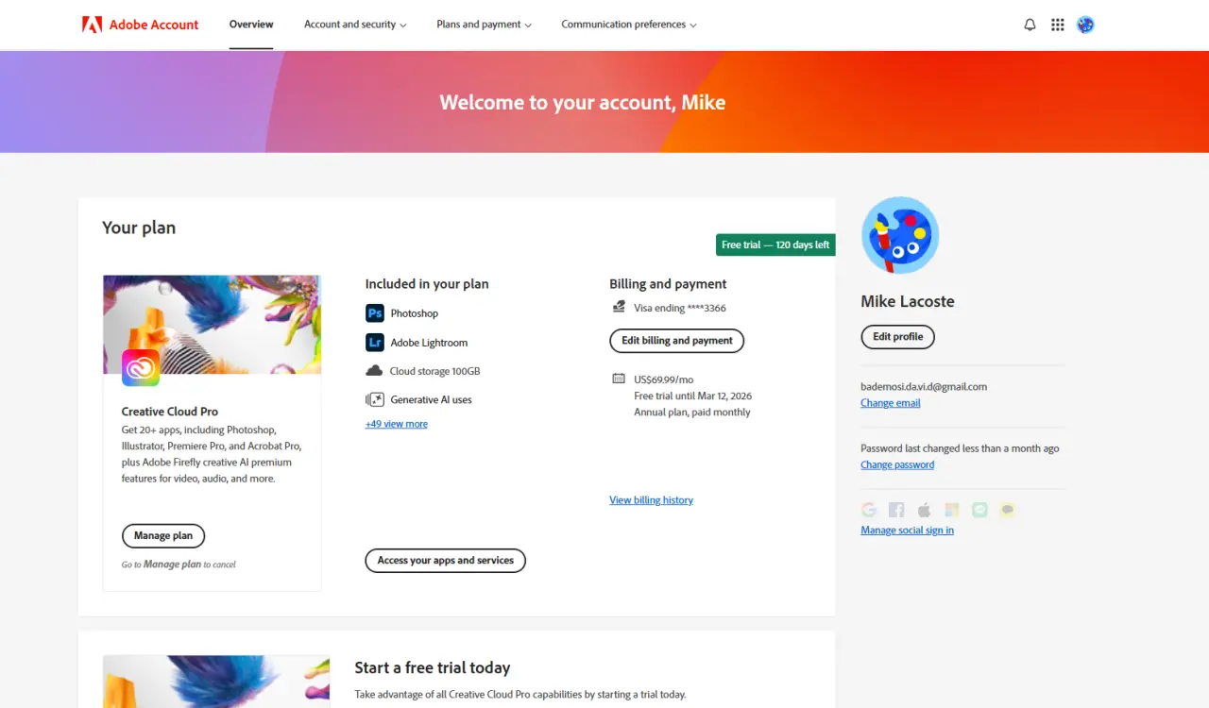
Task: Expand Plans and payment dropdown
Action: pyautogui.click(x=484, y=25)
